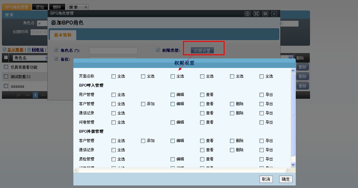Click the circular refresh icon in dialog titlebar

click(x=247, y=14)
